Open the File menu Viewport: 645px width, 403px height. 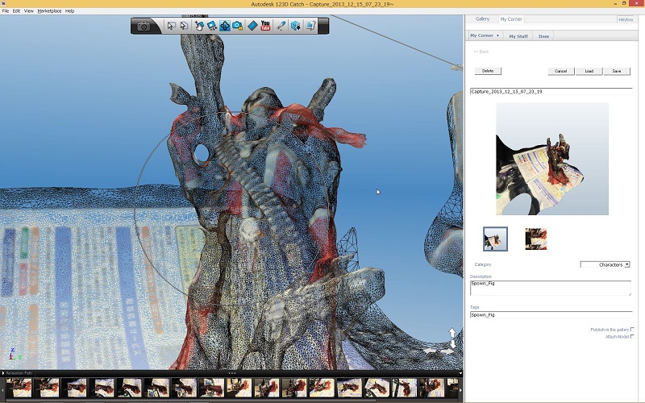[6, 11]
